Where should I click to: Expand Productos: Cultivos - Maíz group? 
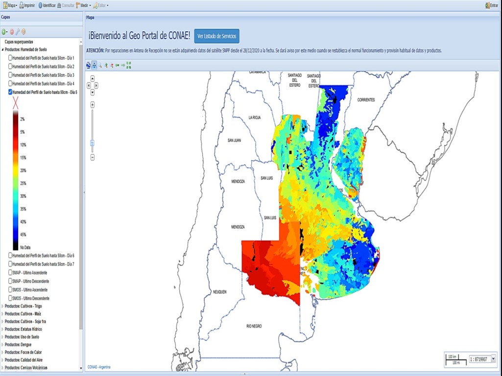[x=2, y=314]
